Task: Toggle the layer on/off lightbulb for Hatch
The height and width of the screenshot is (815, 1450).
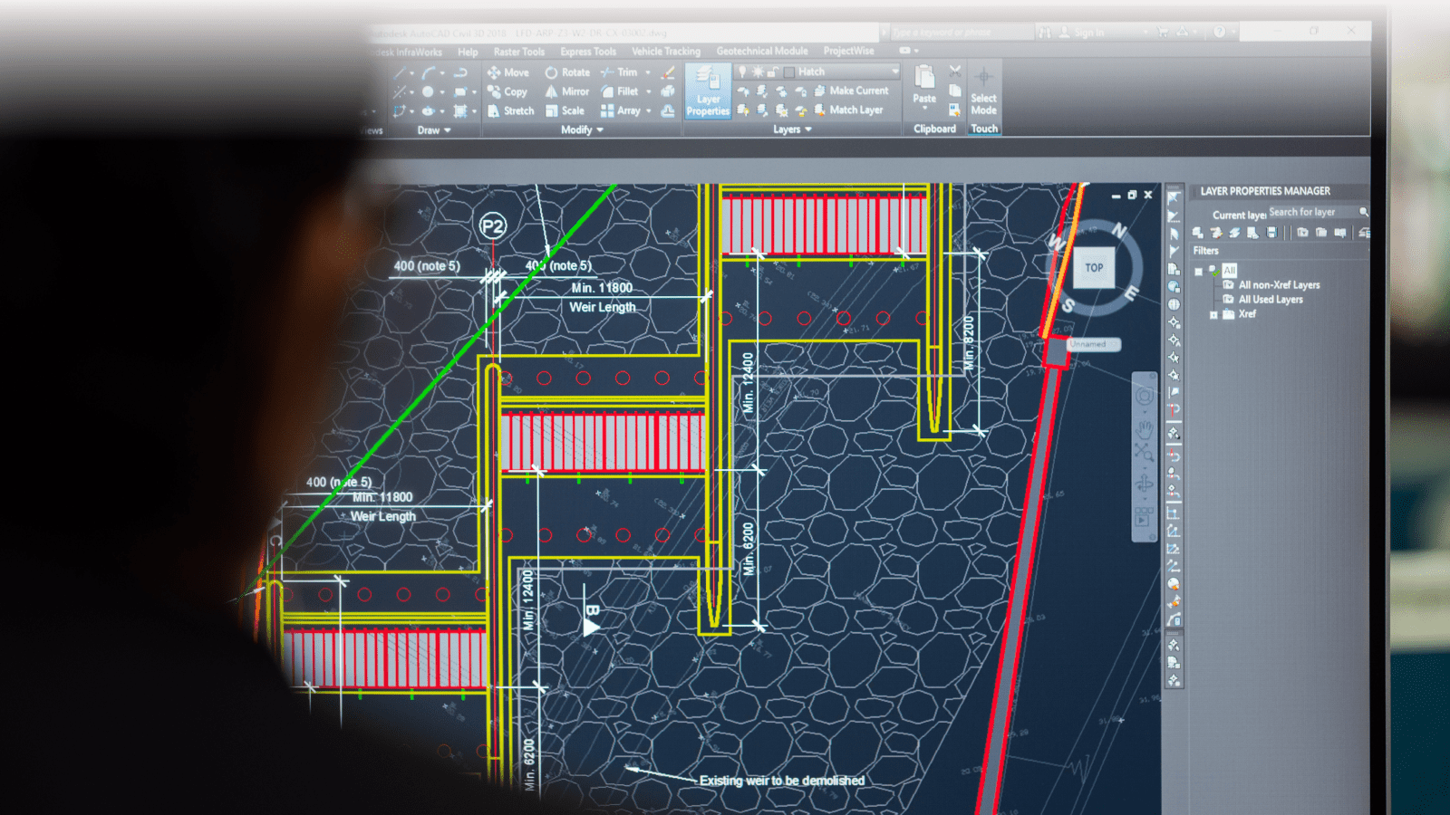Action: pos(742,72)
